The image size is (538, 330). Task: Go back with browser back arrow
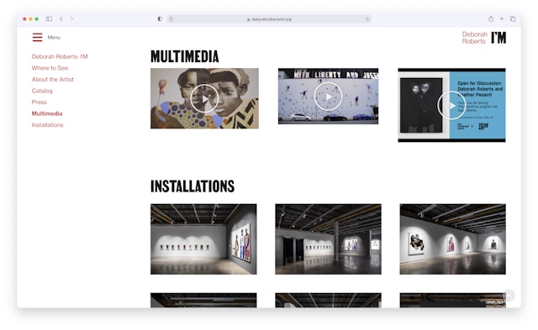(61, 18)
